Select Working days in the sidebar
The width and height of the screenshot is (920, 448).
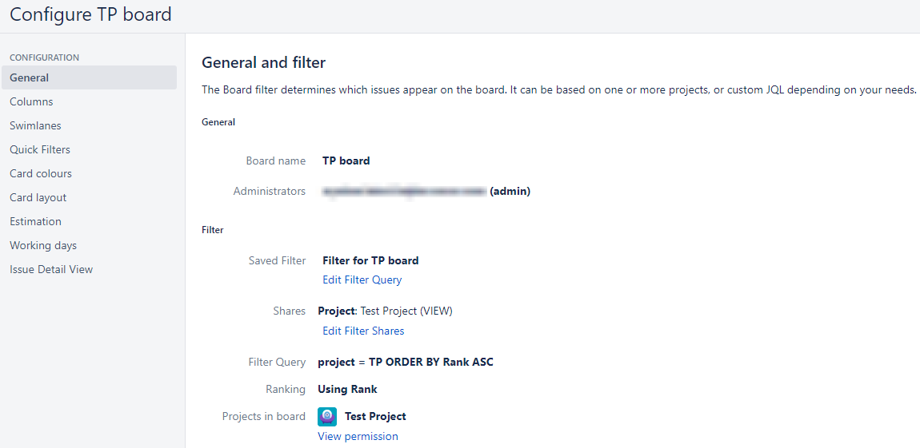(x=43, y=245)
